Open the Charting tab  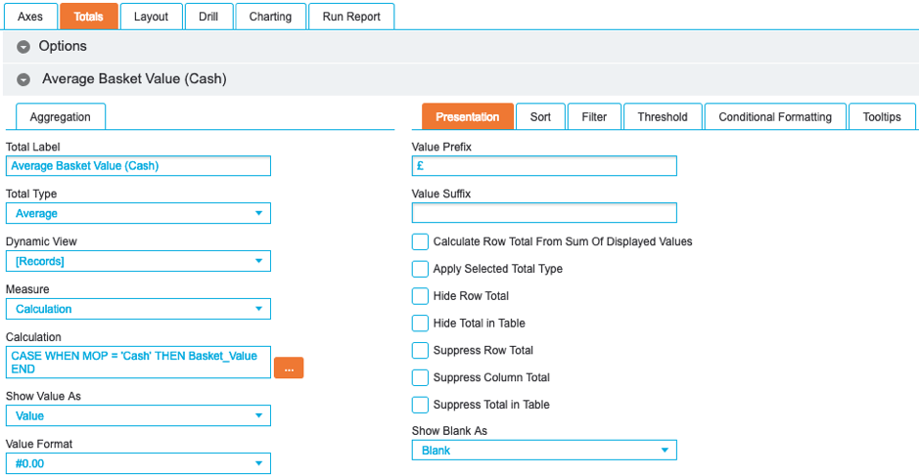[270, 17]
